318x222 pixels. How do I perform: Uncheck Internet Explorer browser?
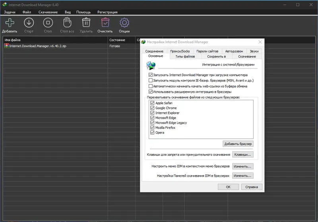152,113
